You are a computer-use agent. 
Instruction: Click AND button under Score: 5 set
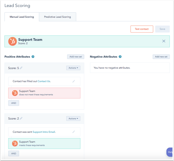(x=14, y=103)
